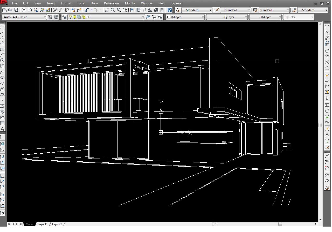Click the Help question mark button
The image size is (332, 232).
pos(170,10)
